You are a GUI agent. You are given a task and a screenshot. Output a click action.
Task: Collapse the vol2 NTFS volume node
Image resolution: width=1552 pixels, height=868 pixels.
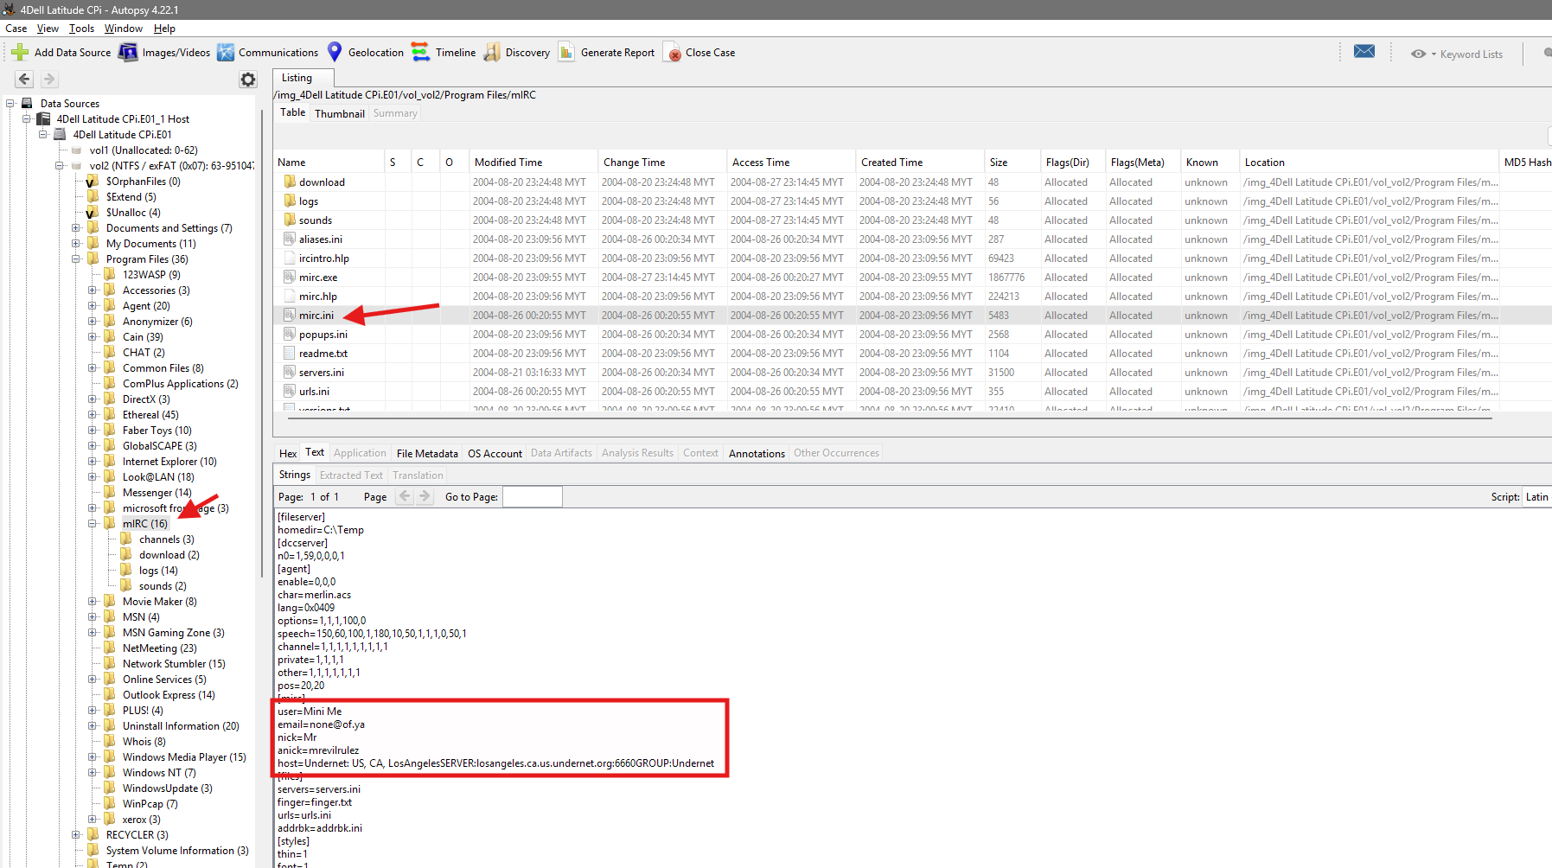coord(60,166)
